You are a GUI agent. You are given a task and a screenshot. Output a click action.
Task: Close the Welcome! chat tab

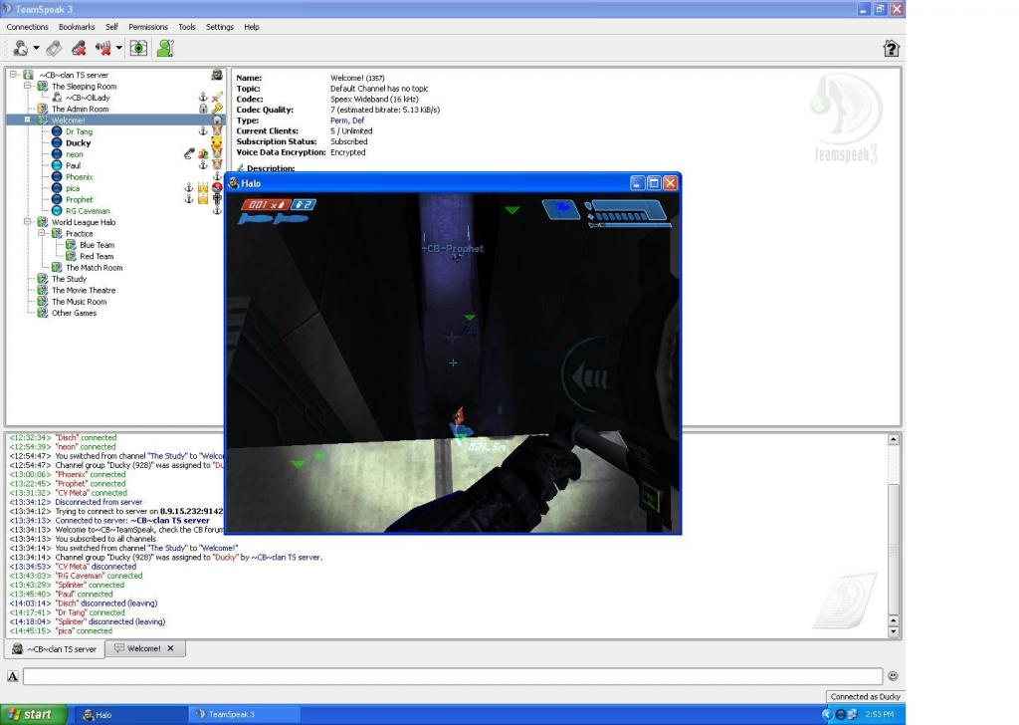coord(170,648)
